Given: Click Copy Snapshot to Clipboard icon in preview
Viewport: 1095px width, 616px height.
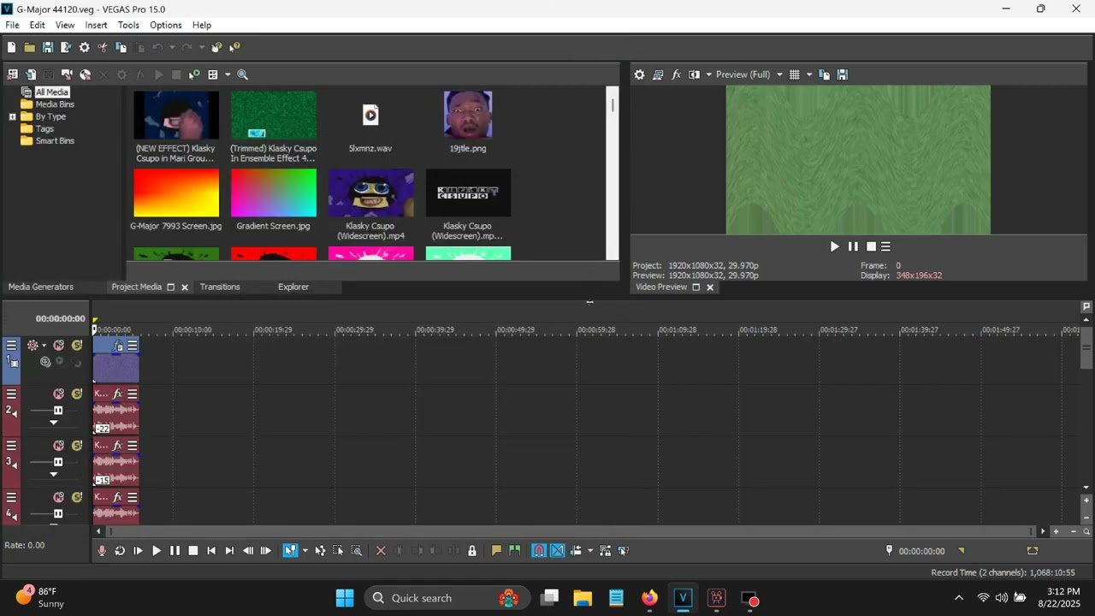Looking at the screenshot, I should pyautogui.click(x=824, y=74).
